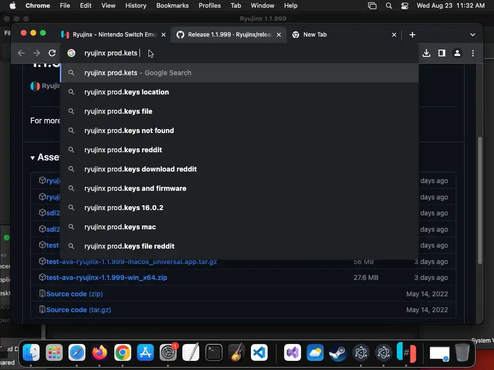Click the page vertical scrollbar thumb
The image size is (494, 370).
480,200
